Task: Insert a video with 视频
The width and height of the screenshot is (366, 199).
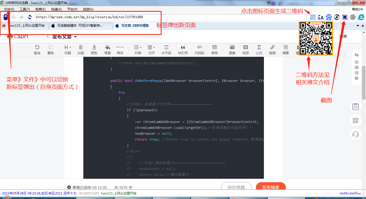Action: (245, 50)
